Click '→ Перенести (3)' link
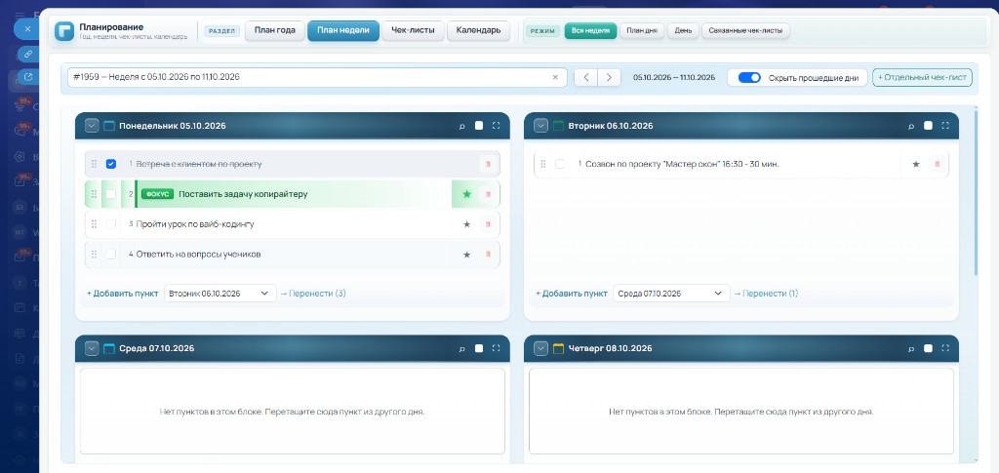 pyautogui.click(x=313, y=294)
